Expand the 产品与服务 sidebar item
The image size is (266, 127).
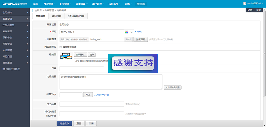pyautogui.click(x=15, y=25)
